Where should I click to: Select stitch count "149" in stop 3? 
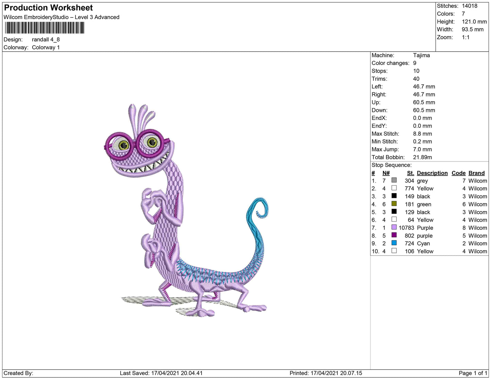409,196
